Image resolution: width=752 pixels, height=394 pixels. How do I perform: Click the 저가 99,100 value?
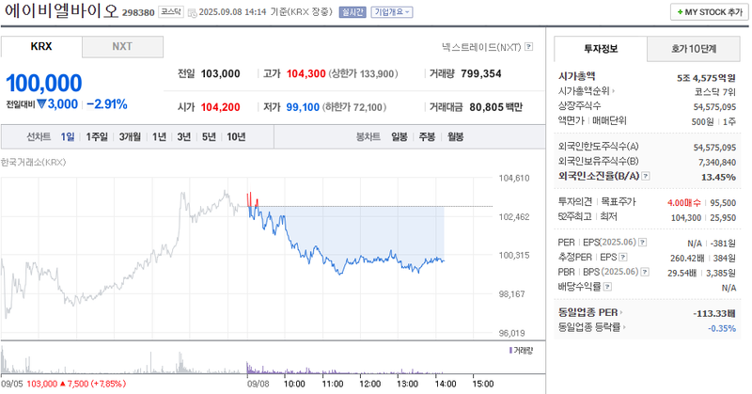pyautogui.click(x=303, y=107)
